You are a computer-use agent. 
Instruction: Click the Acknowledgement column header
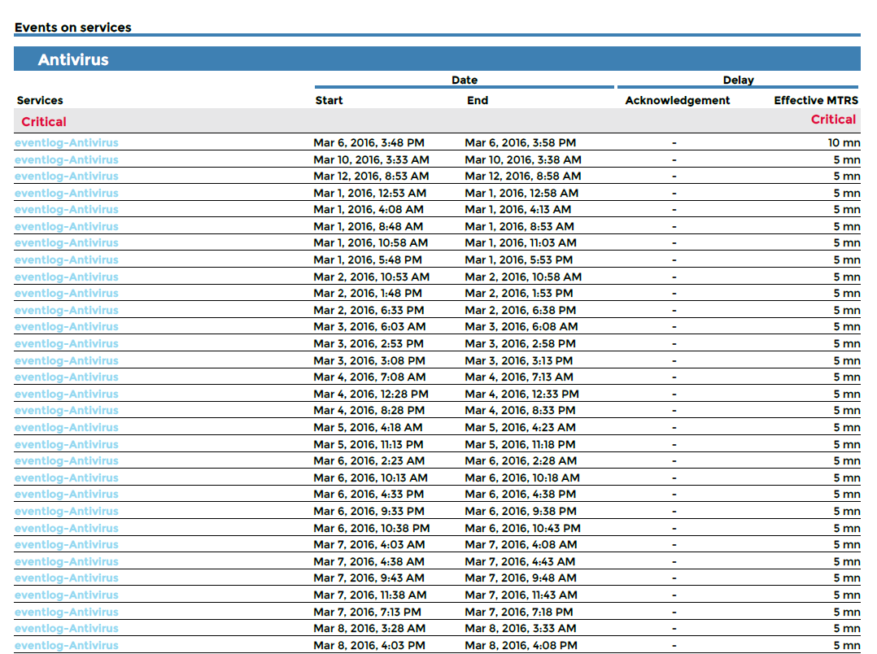677,101
